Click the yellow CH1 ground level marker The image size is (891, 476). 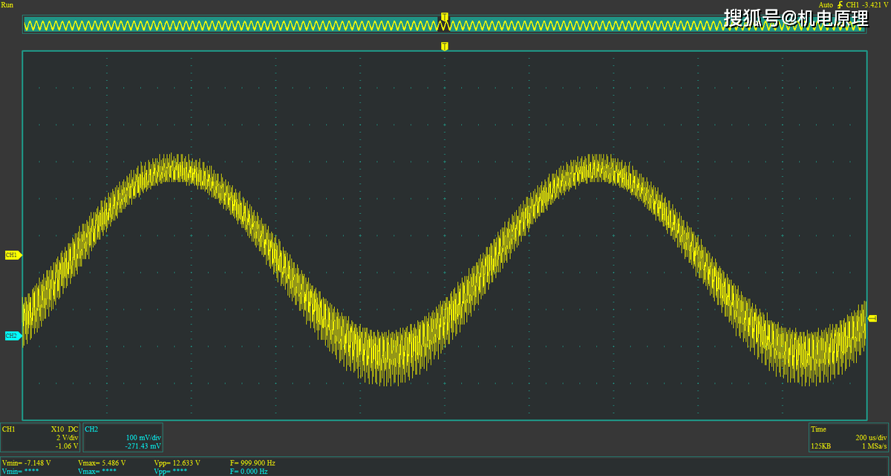[x=13, y=255]
